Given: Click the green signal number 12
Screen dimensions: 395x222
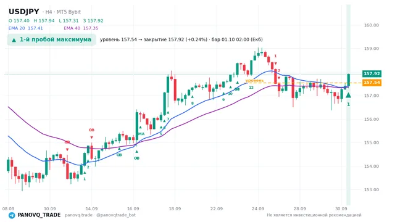Looking at the screenshot, I should point(251,88).
